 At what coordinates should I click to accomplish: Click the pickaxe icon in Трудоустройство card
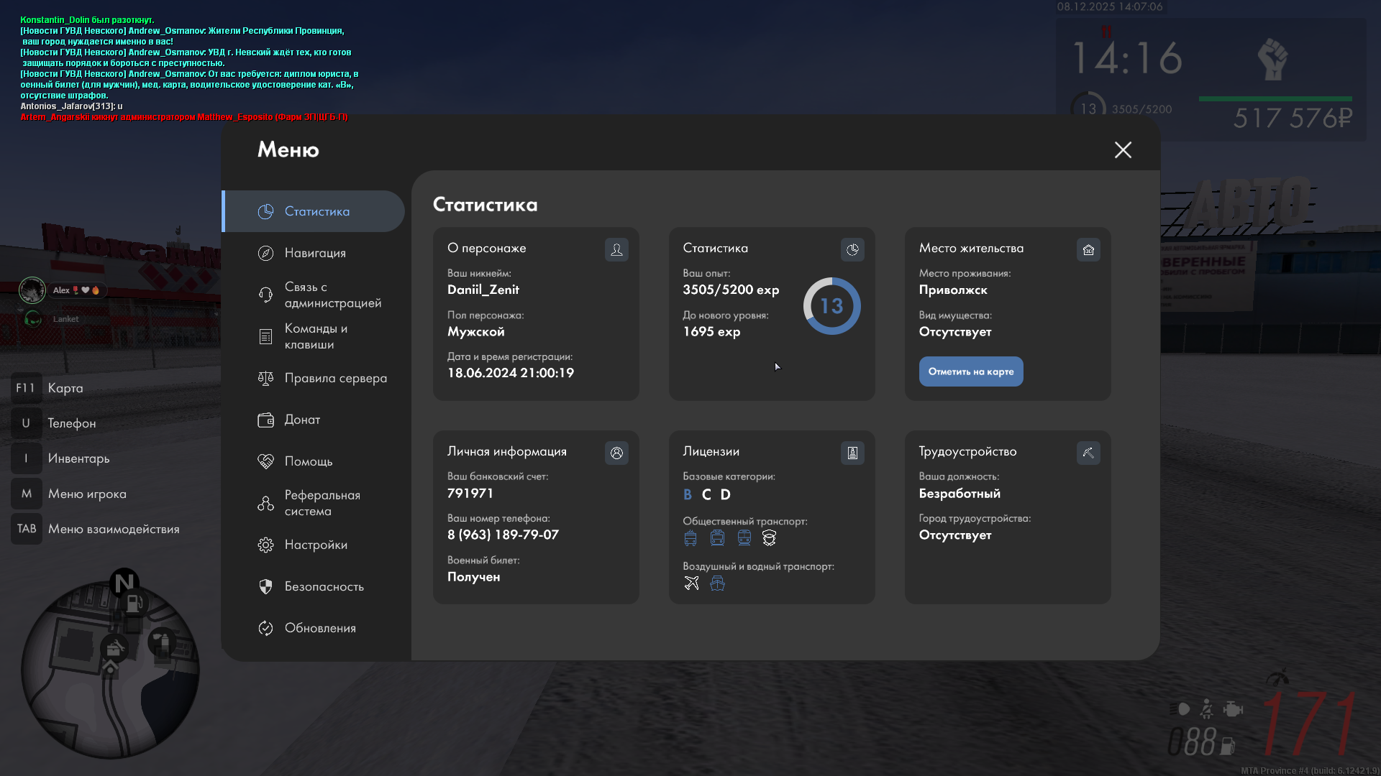[1088, 453]
